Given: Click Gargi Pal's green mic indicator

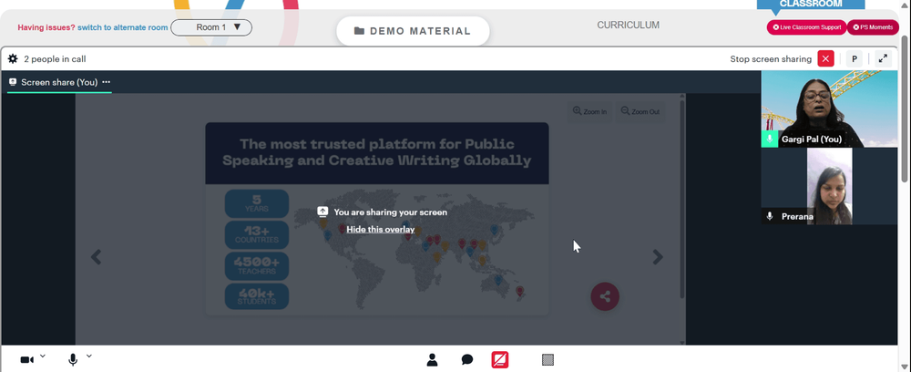Looking at the screenshot, I should click(x=770, y=139).
